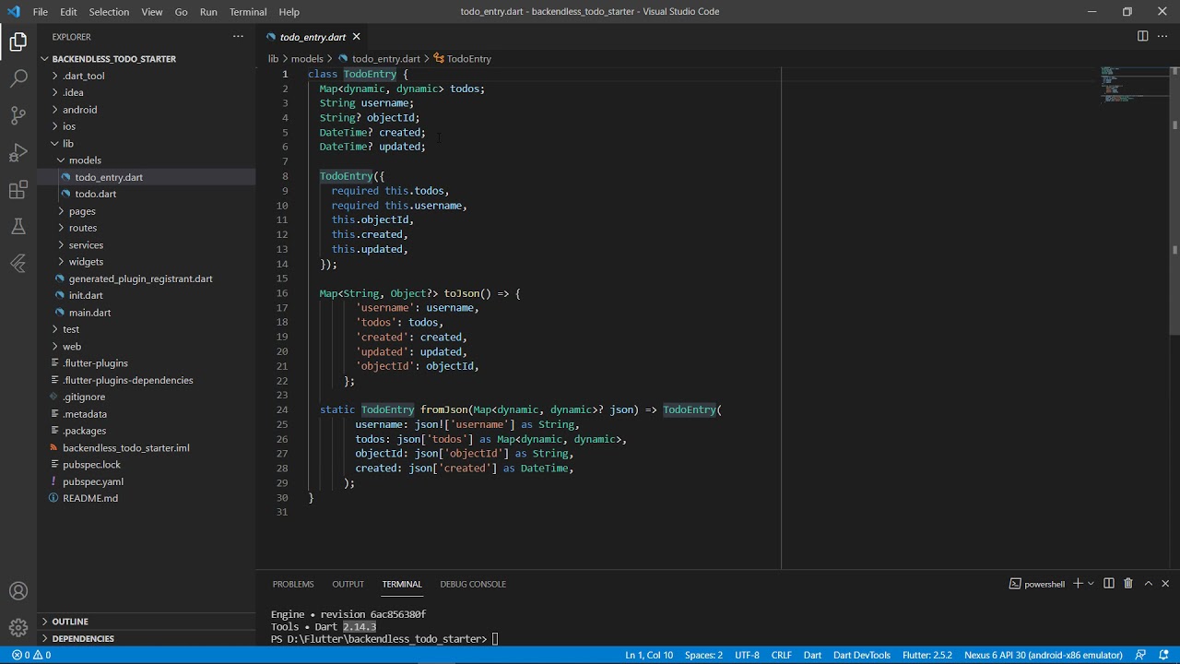Open the Manage gear settings
The image size is (1180, 664).
click(18, 628)
